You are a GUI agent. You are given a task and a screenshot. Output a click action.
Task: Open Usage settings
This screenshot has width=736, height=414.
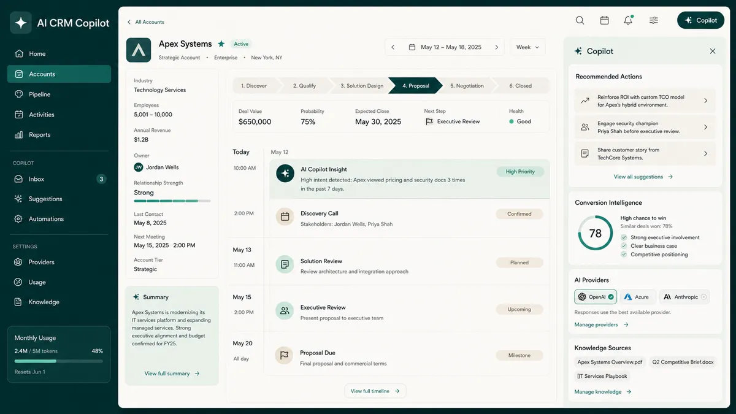[x=59, y=282]
